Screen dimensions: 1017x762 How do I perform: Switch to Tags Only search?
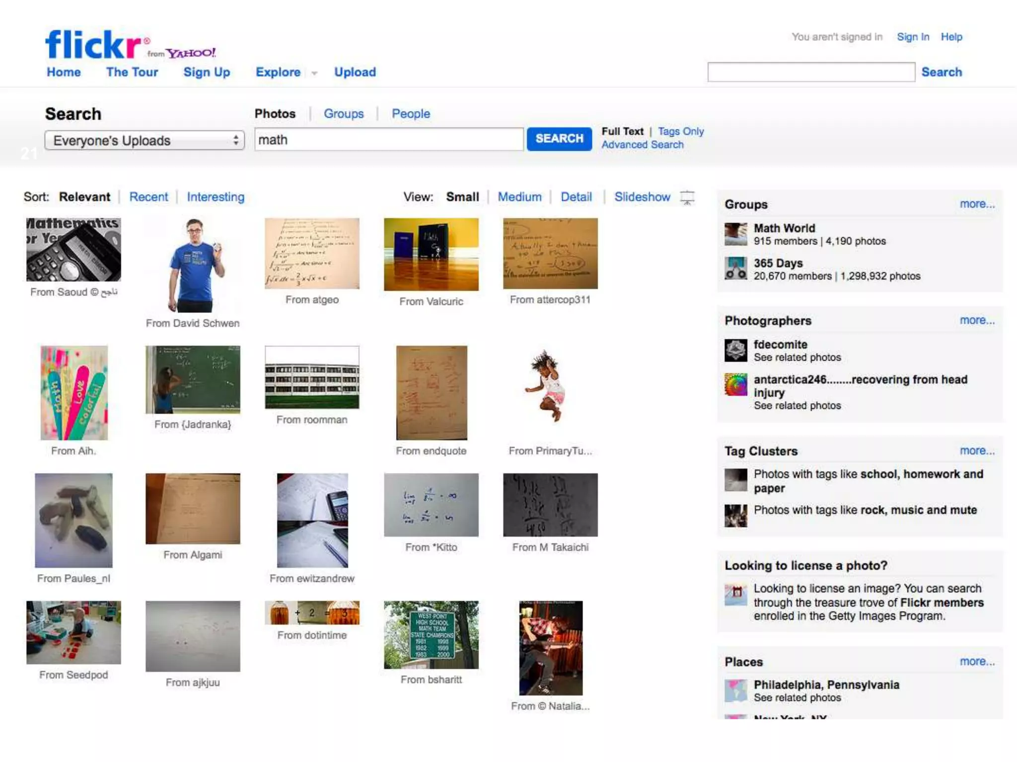click(681, 131)
